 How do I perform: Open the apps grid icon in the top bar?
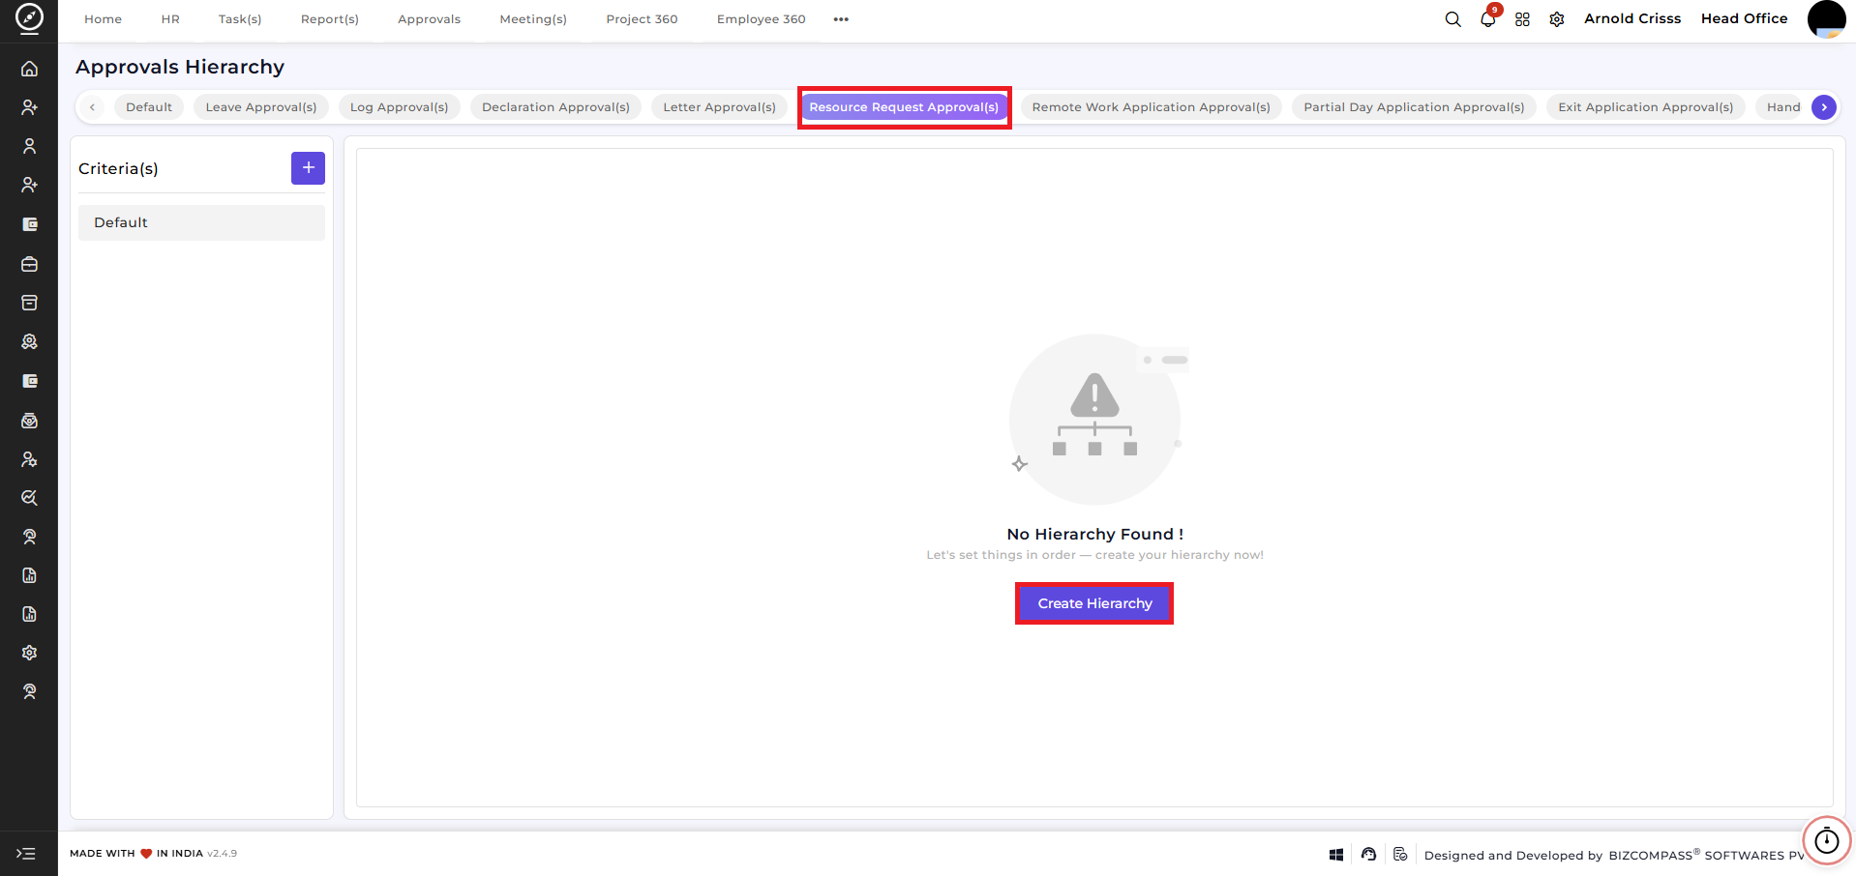(1522, 19)
